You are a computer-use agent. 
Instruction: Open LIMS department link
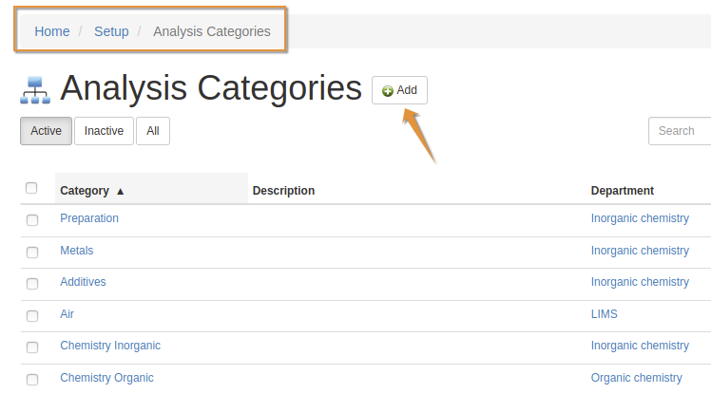tap(604, 313)
